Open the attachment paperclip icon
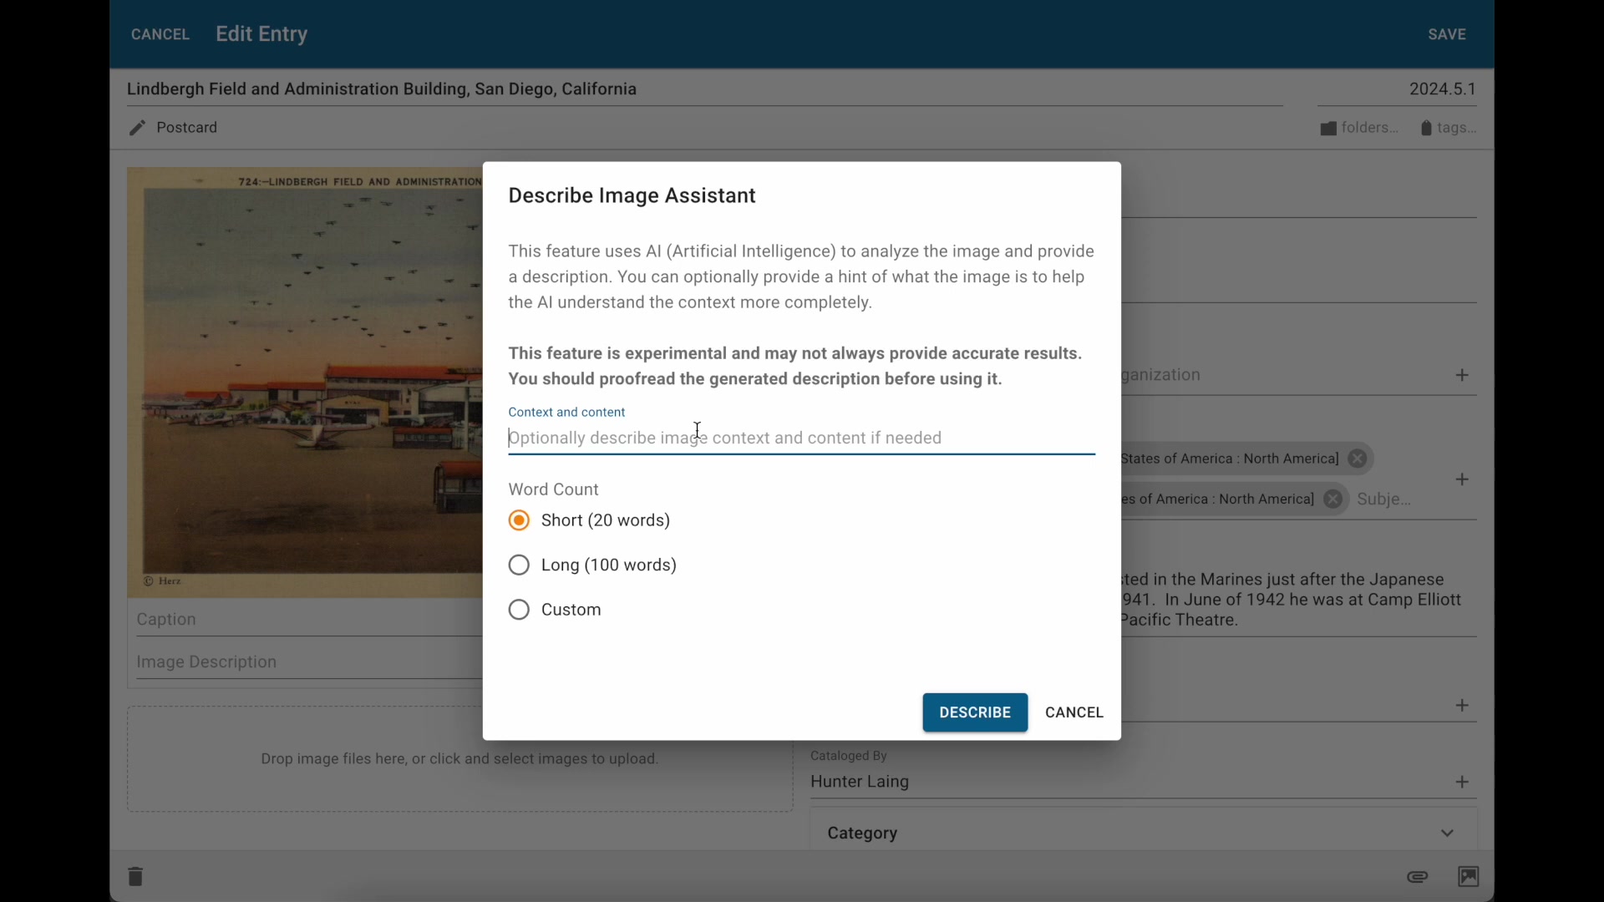This screenshot has width=1604, height=902. coord(1418,877)
